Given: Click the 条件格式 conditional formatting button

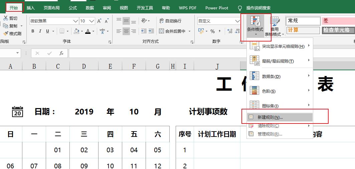Looking at the screenshot, I should [255, 26].
